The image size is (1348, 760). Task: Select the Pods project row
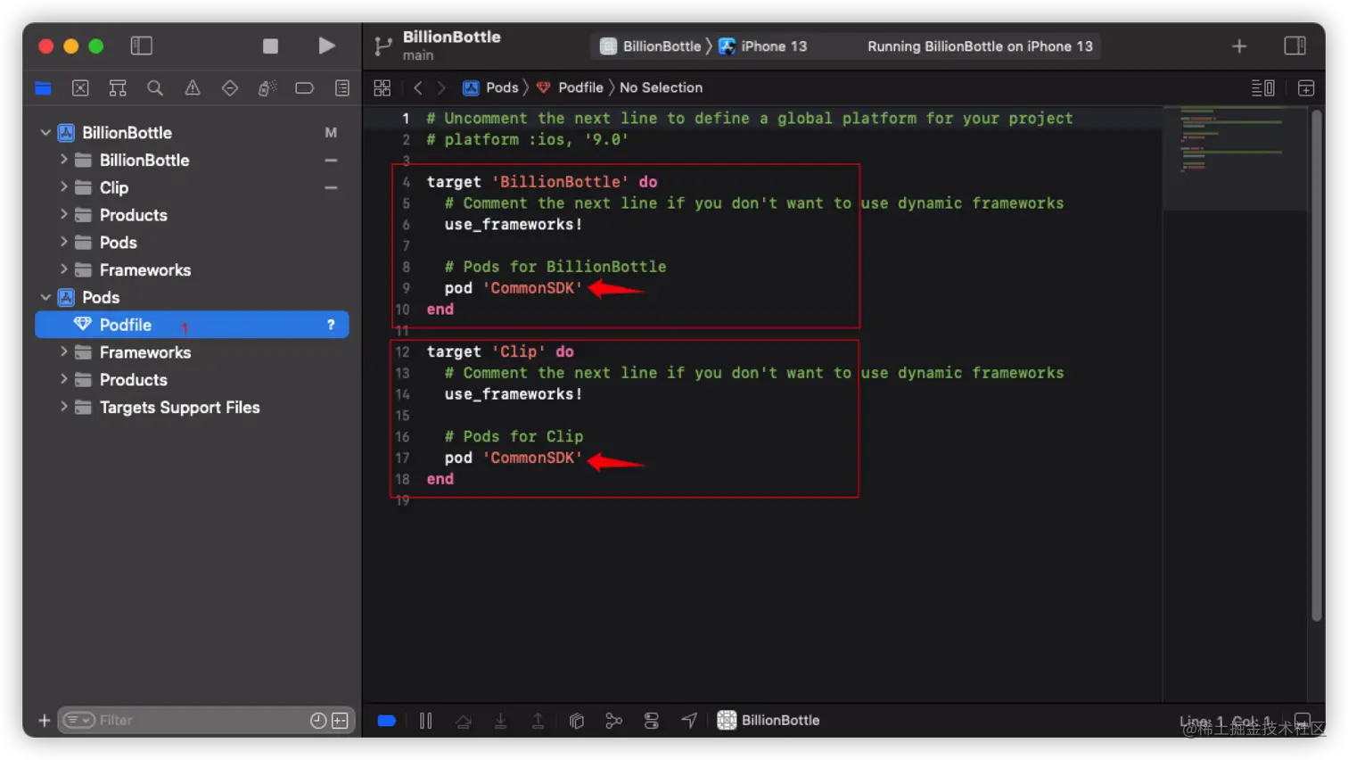point(192,297)
